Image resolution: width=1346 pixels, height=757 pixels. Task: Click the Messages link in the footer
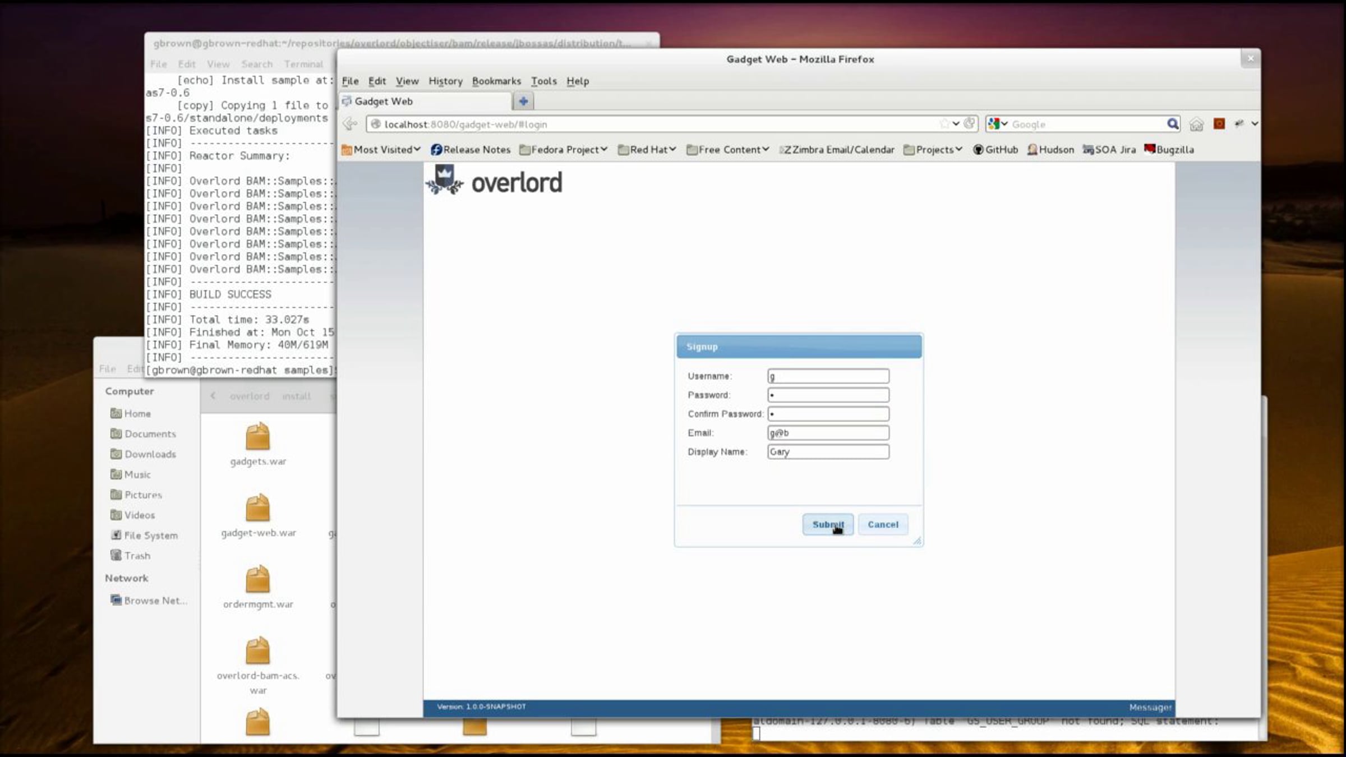point(1150,707)
